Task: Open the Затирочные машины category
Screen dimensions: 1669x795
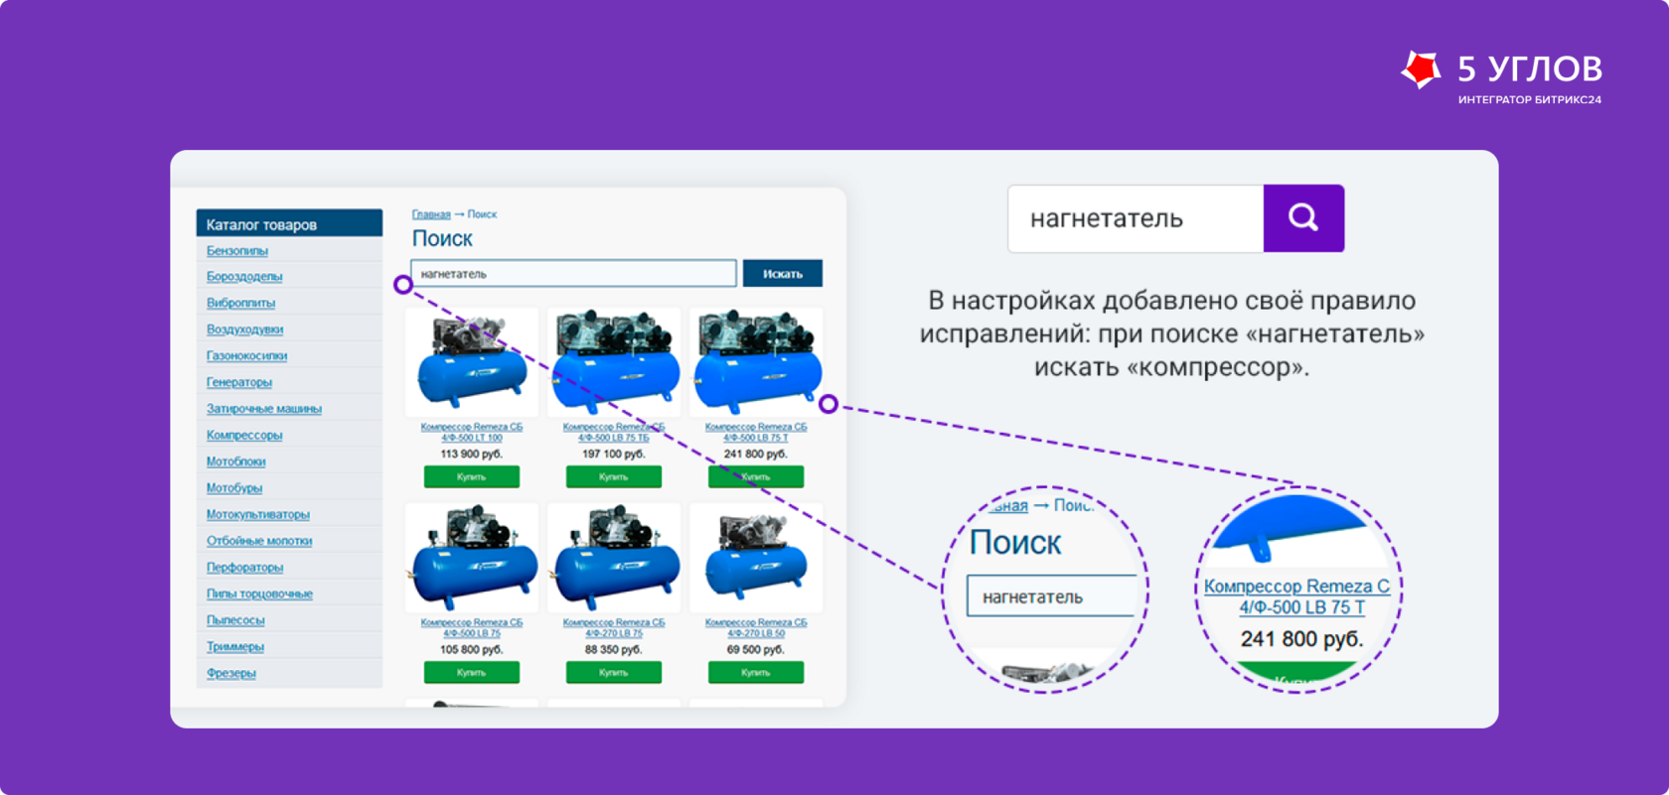Action: point(264,409)
